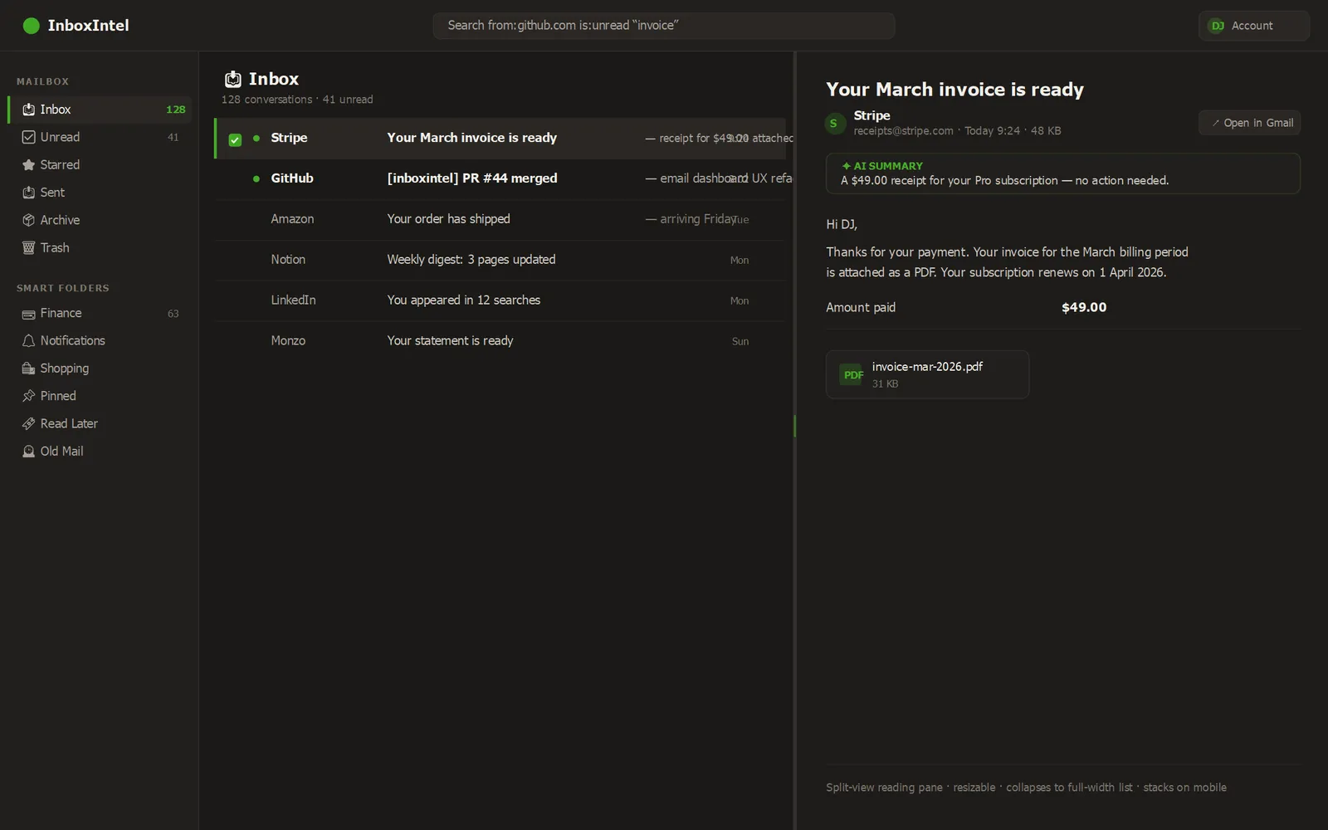Click the InboxIntel brand name
1328x830 pixels.
[x=88, y=26]
